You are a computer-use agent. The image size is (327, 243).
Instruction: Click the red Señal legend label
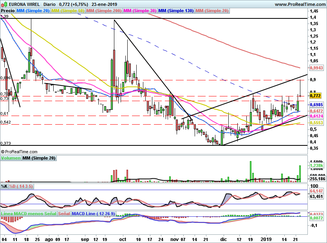point(65,214)
